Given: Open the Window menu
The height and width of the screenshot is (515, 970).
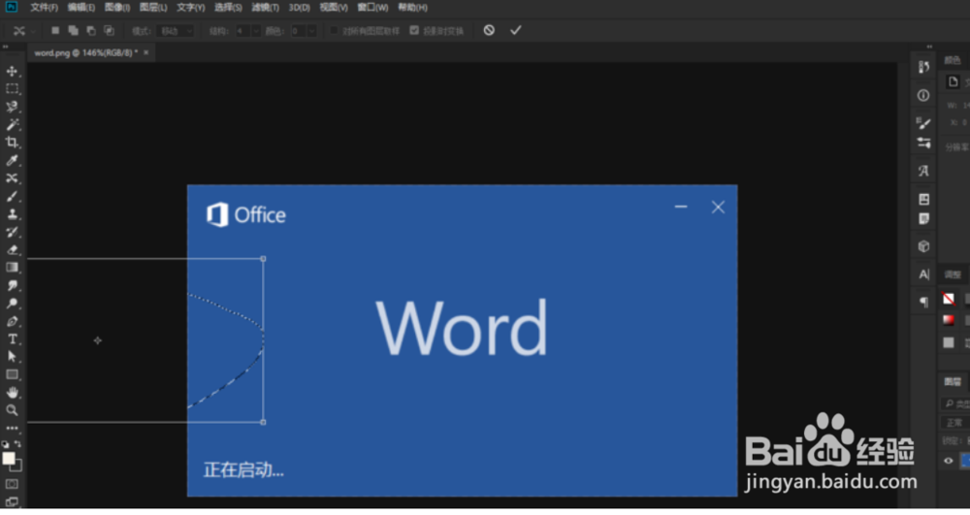Looking at the screenshot, I should point(372,8).
